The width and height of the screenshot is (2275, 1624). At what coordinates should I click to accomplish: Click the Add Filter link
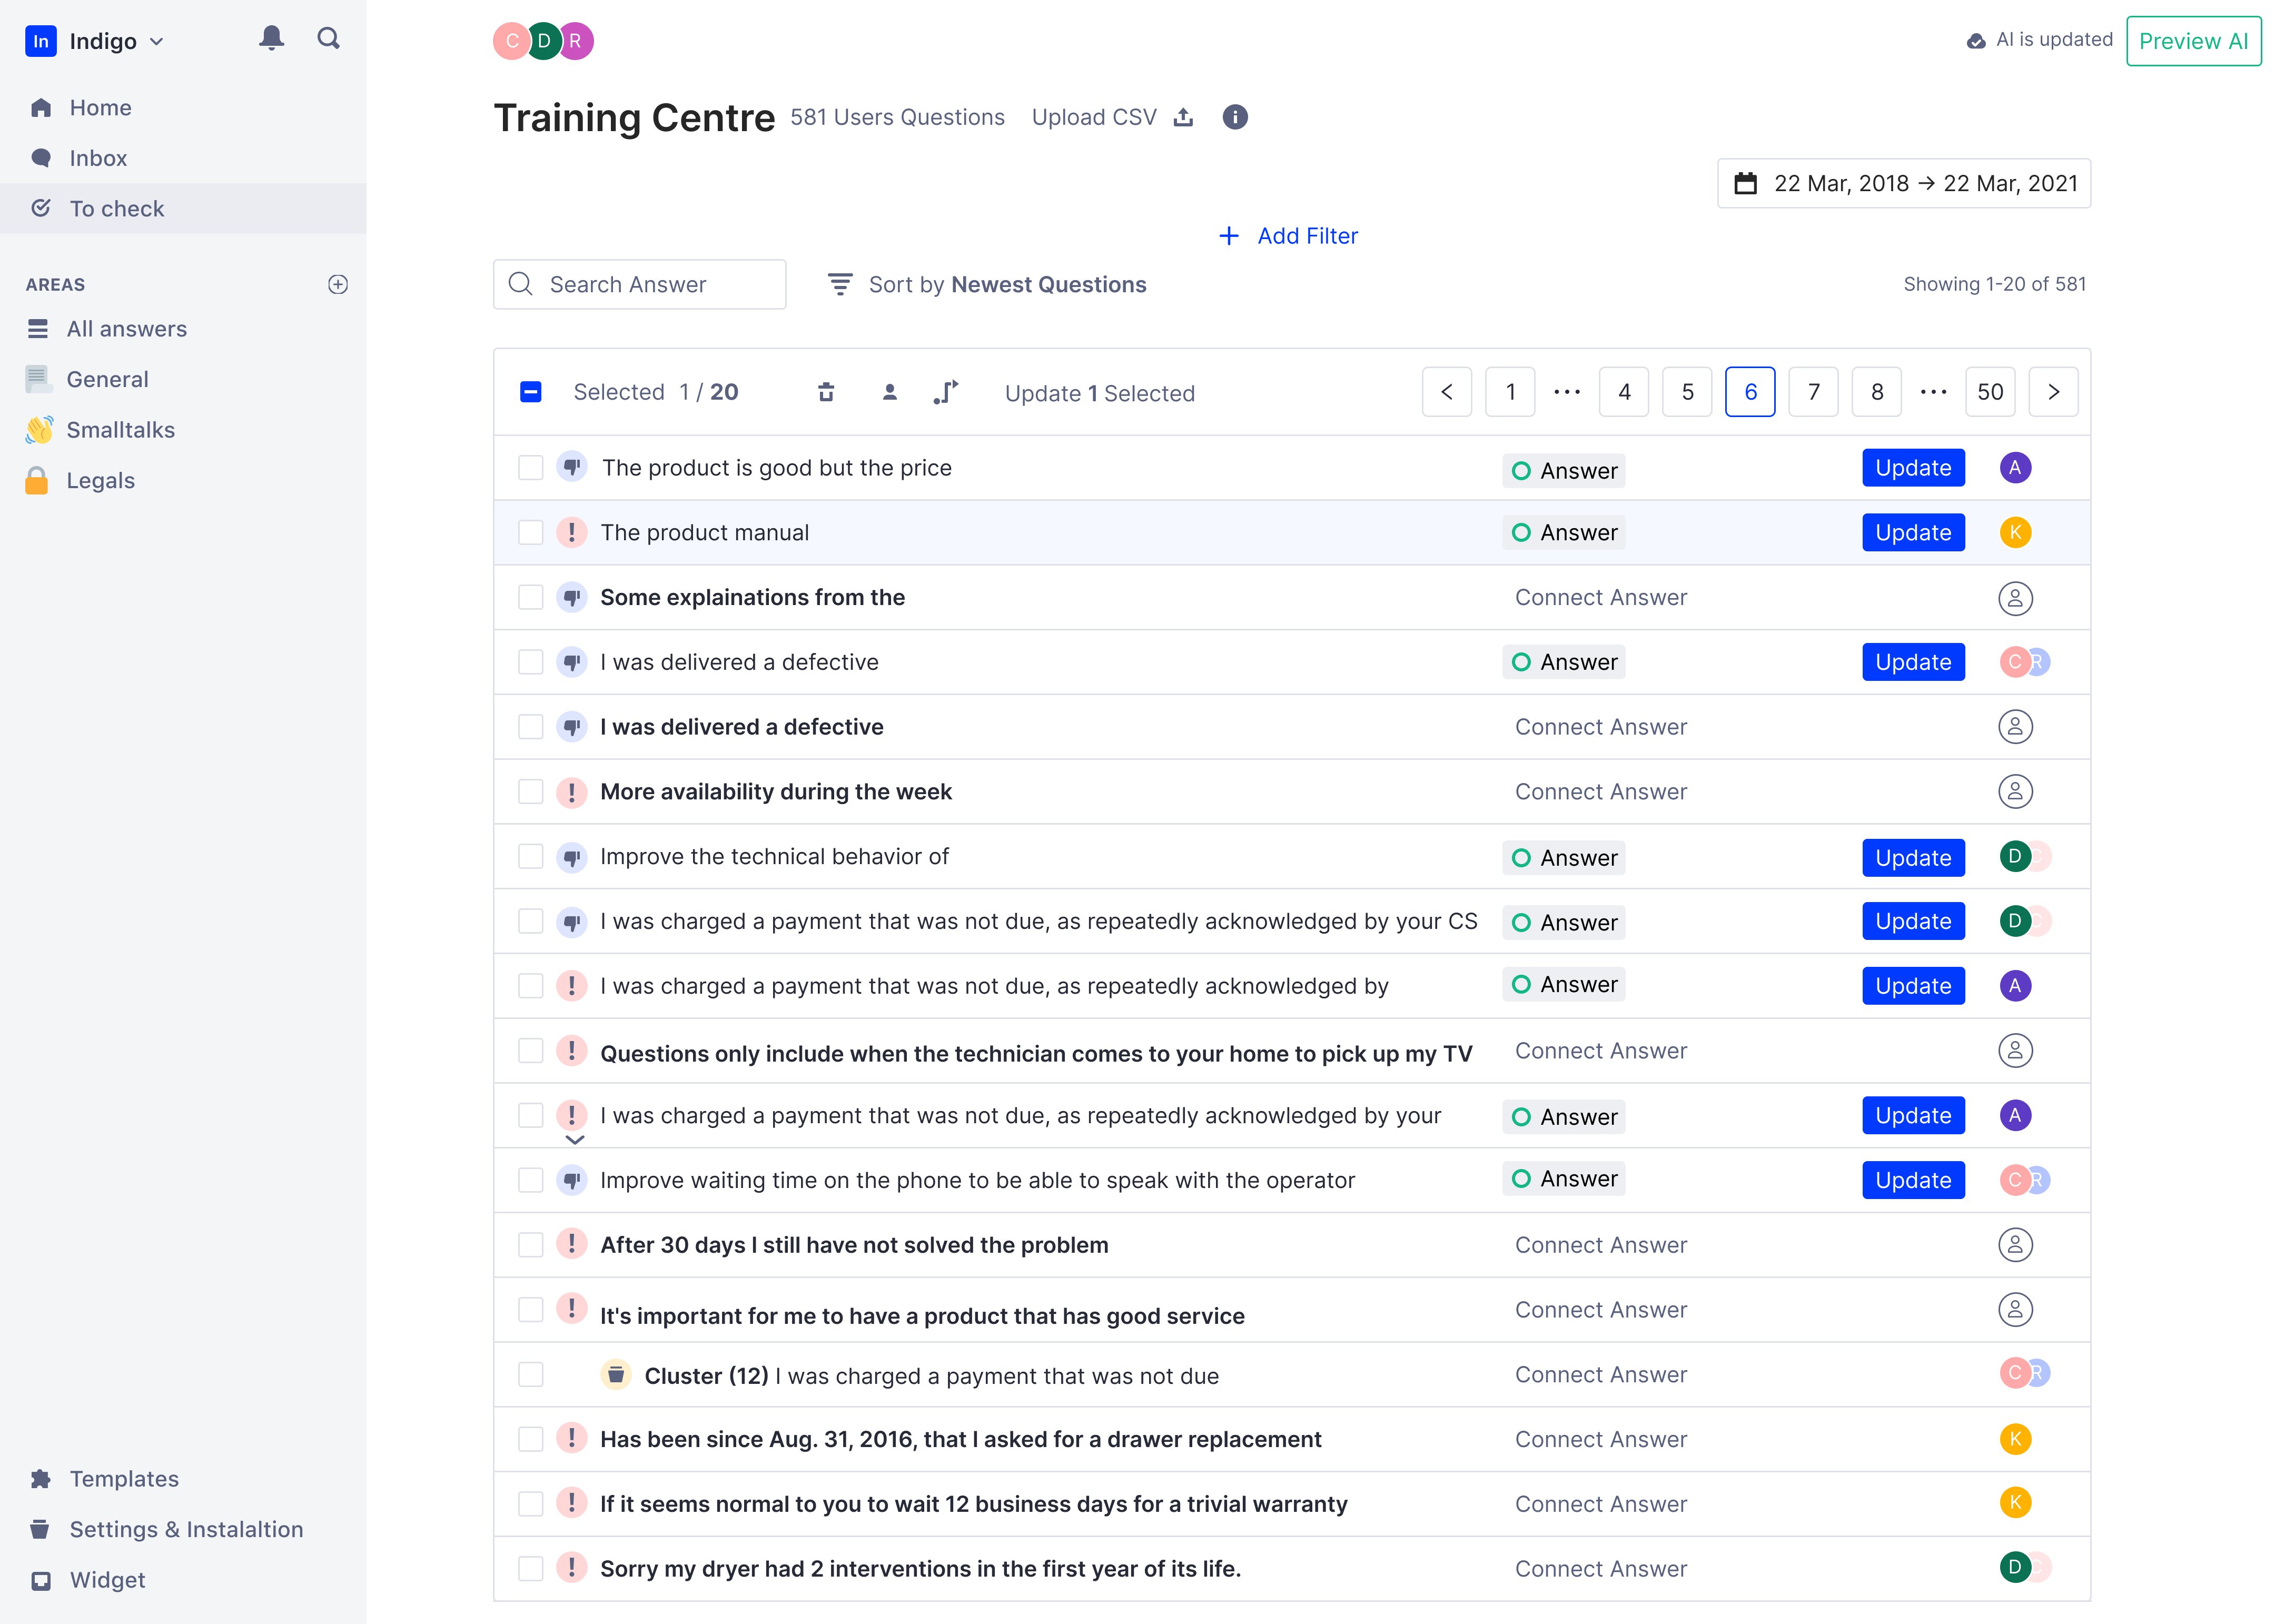tap(1288, 236)
